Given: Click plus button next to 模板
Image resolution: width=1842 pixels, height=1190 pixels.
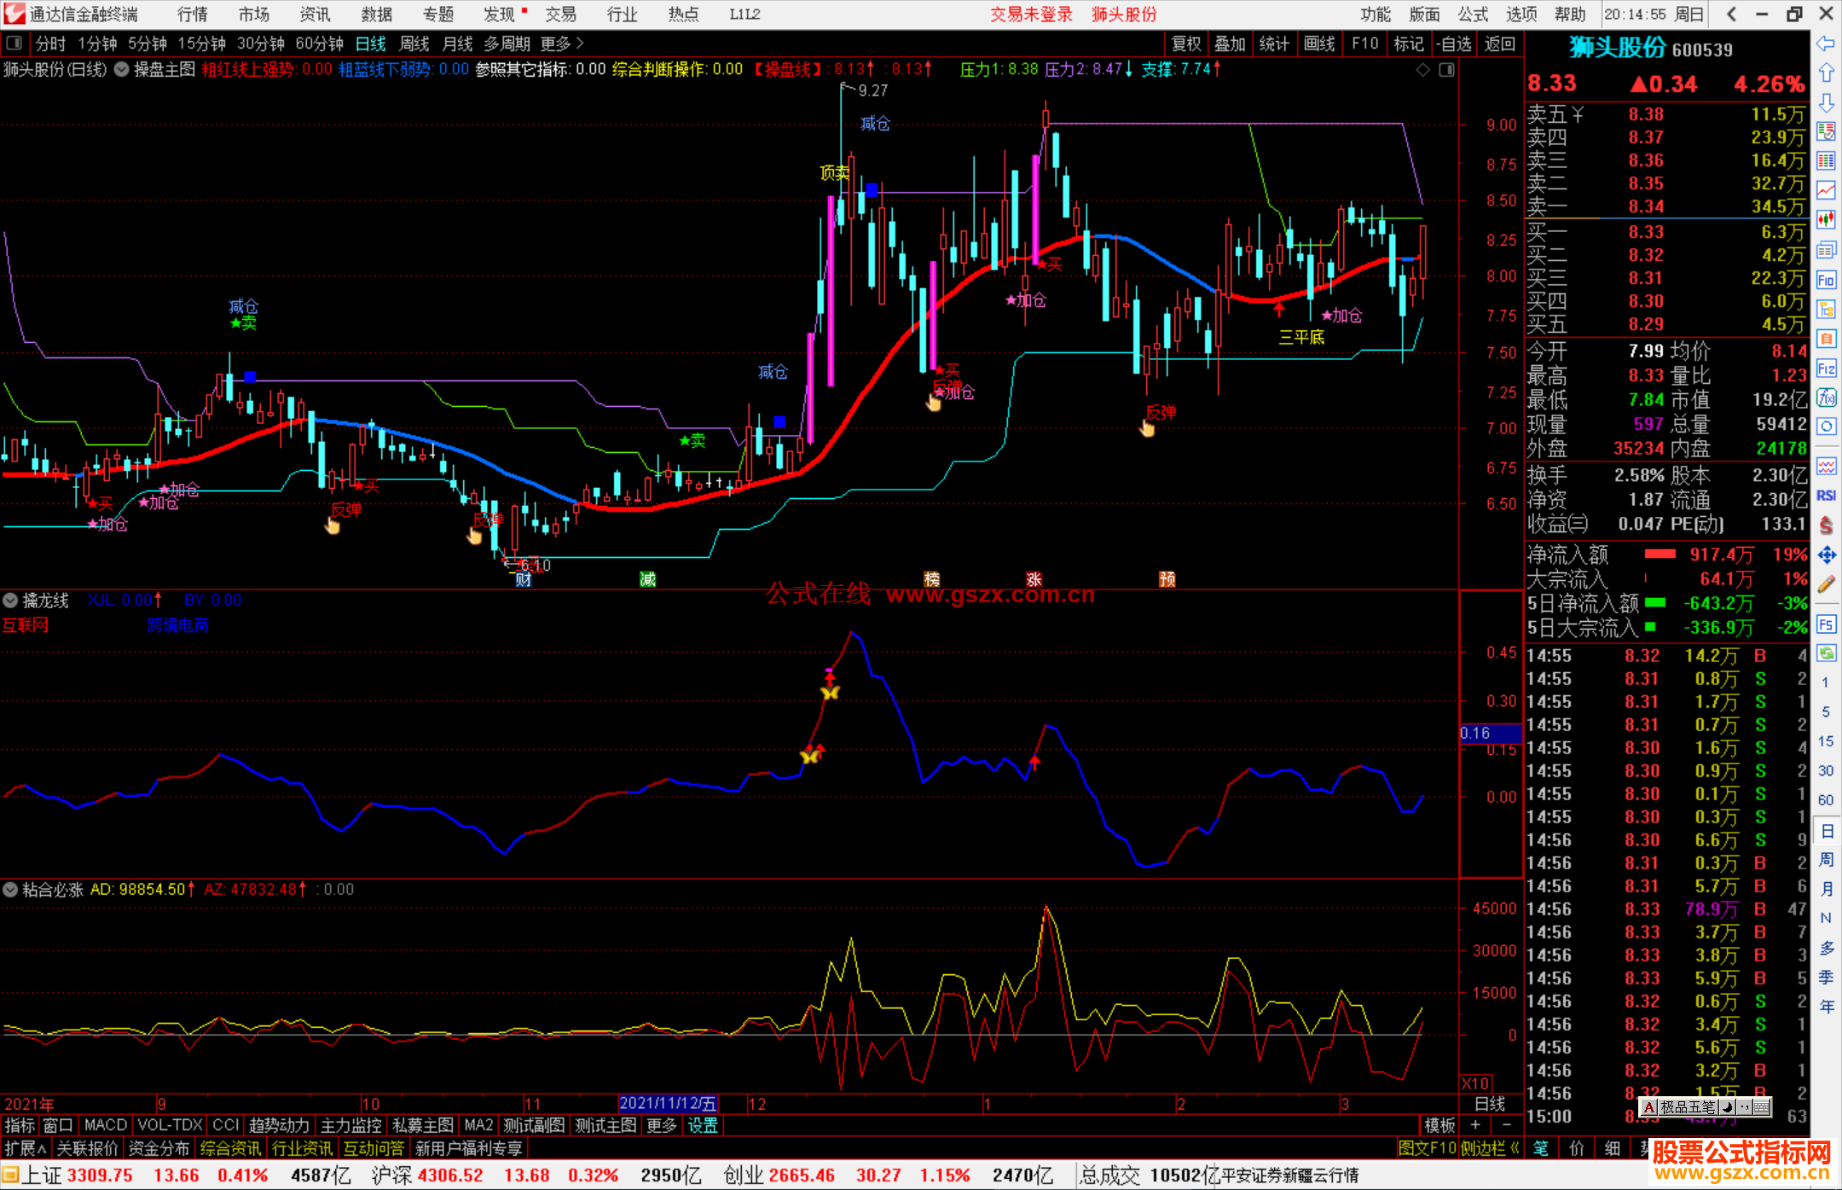Looking at the screenshot, I should tap(1475, 1125).
